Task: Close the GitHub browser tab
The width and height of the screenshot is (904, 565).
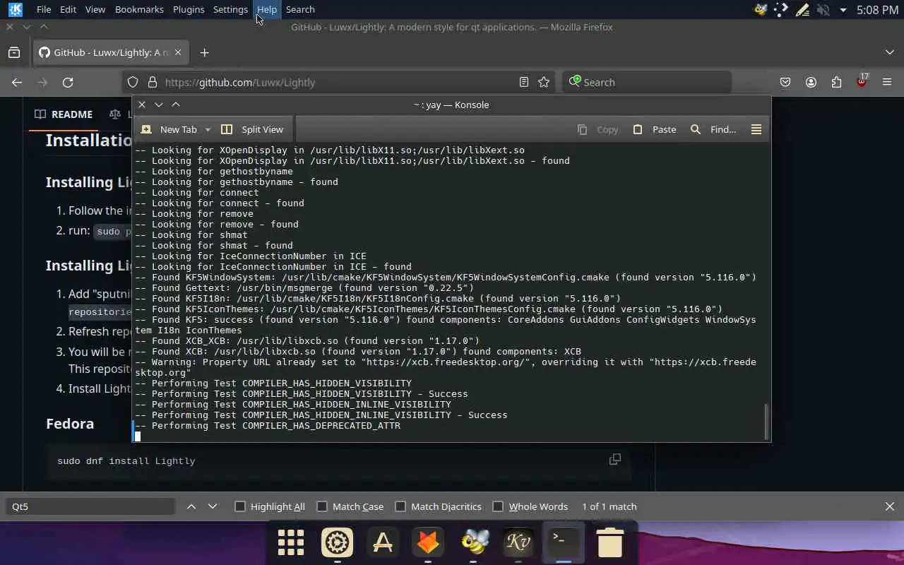Action: (x=178, y=52)
